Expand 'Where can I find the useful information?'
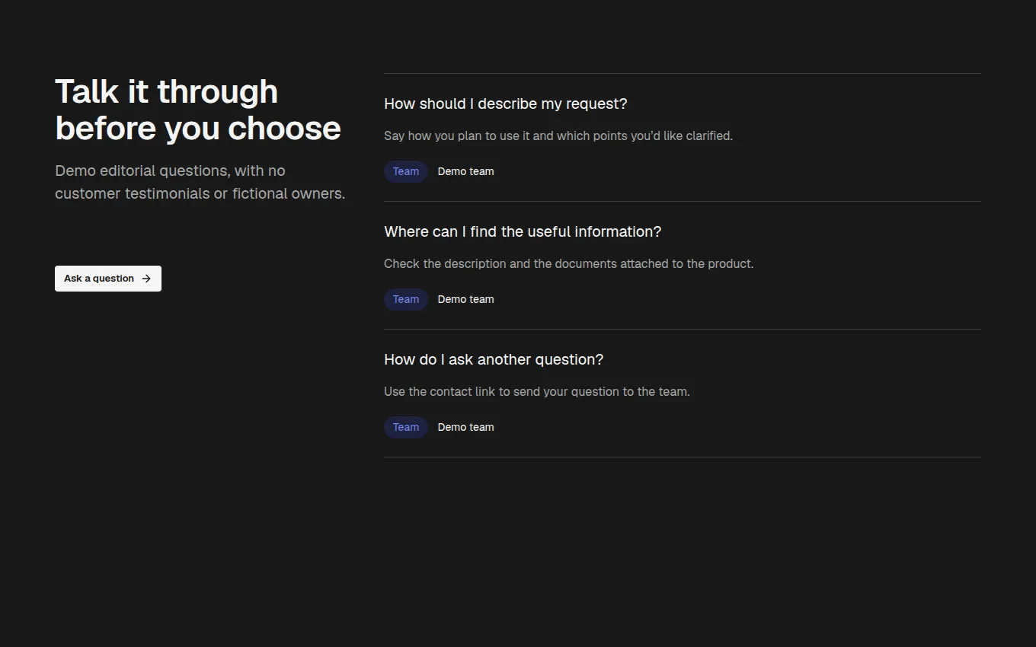 [523, 231]
